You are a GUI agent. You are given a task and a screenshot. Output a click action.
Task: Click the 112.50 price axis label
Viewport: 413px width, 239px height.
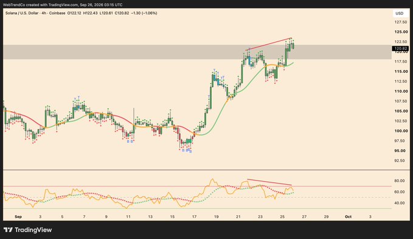click(401, 81)
